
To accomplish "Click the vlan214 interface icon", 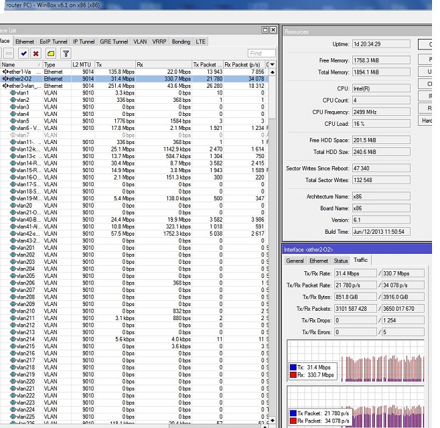I will [13, 339].
